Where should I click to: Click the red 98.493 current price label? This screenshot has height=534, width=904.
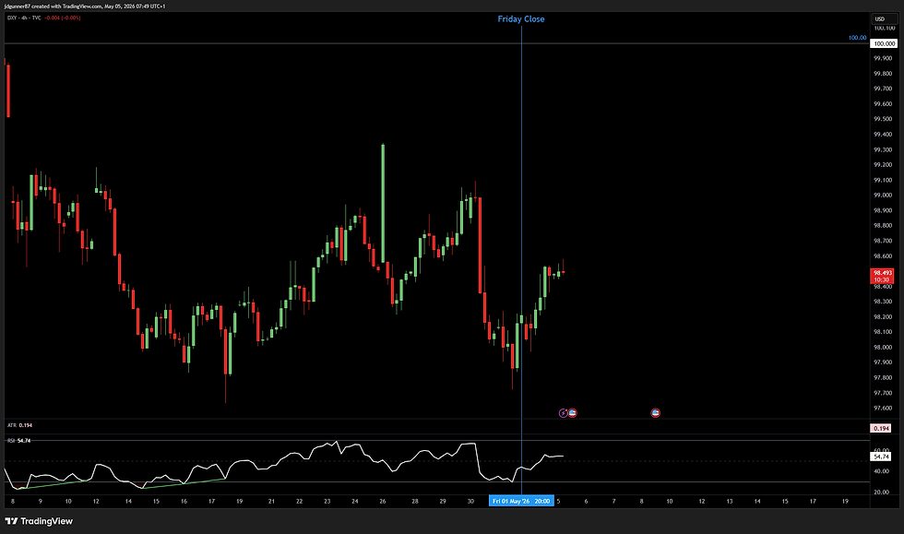pos(882,277)
